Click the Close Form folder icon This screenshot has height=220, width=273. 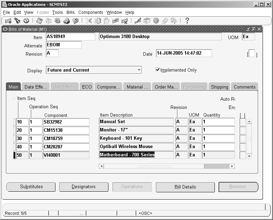76,21
